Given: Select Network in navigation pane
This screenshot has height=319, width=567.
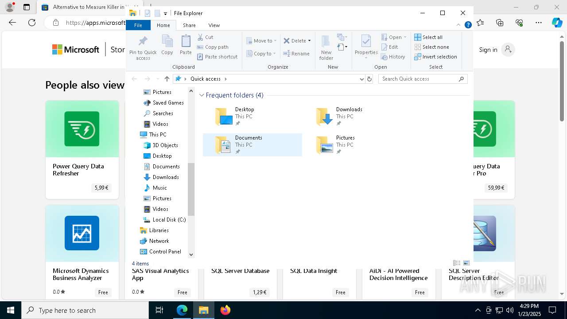Looking at the screenshot, I should 154,241.
